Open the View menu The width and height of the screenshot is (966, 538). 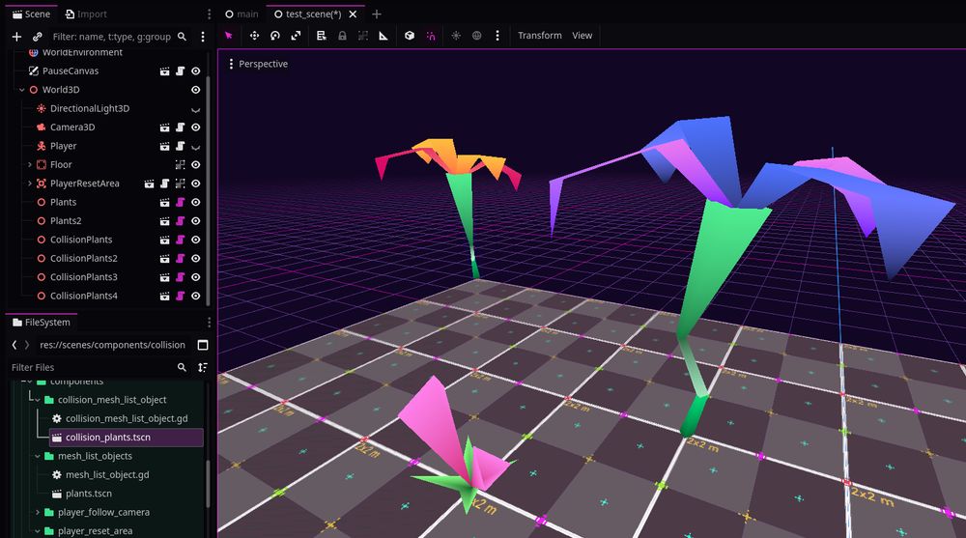582,36
